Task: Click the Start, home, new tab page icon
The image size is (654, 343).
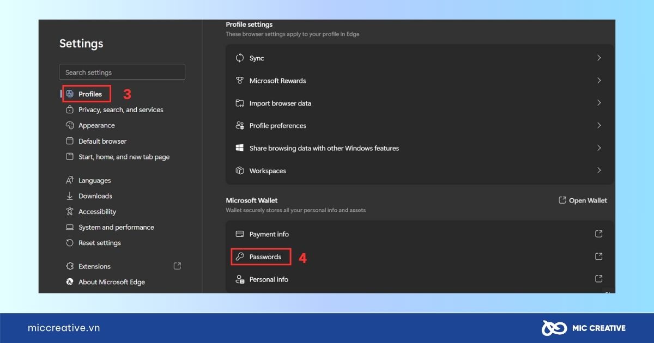Action: 70,157
